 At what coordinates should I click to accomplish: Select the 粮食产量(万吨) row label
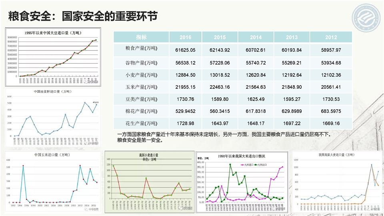[141, 50]
